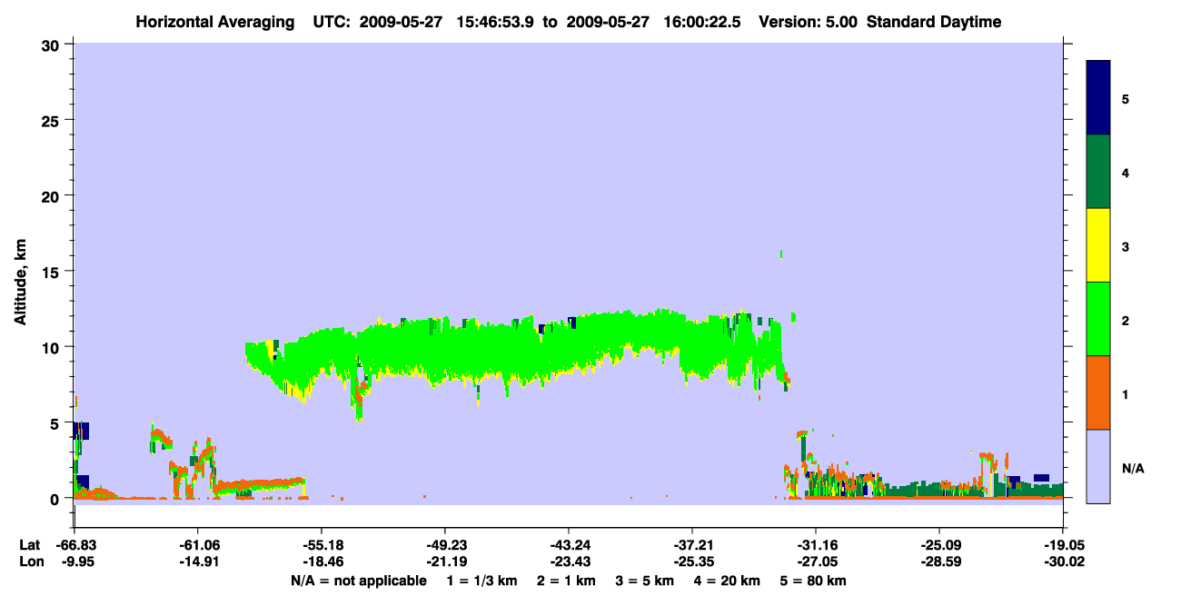This screenshot has width=1181, height=606.
Task: Click the end time '16:00:22.5' in title
Action: pos(702,22)
